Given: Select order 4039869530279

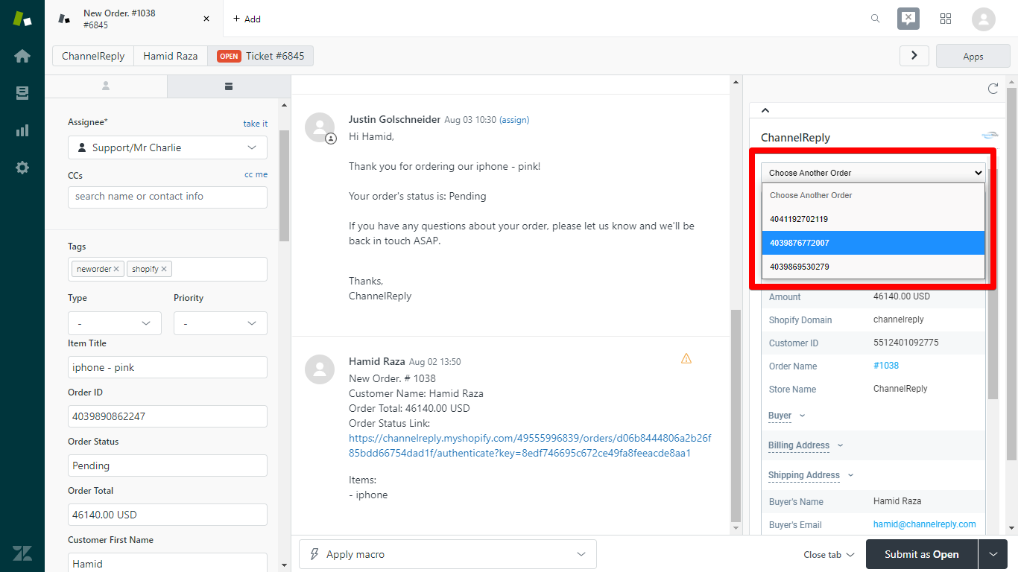Looking at the screenshot, I should click(x=873, y=267).
